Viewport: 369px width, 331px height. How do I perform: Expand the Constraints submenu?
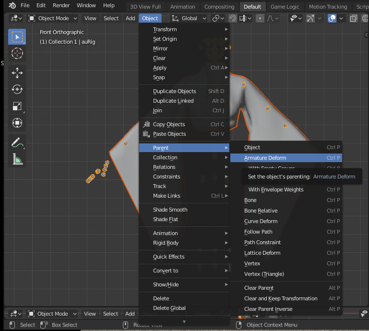coord(184,177)
